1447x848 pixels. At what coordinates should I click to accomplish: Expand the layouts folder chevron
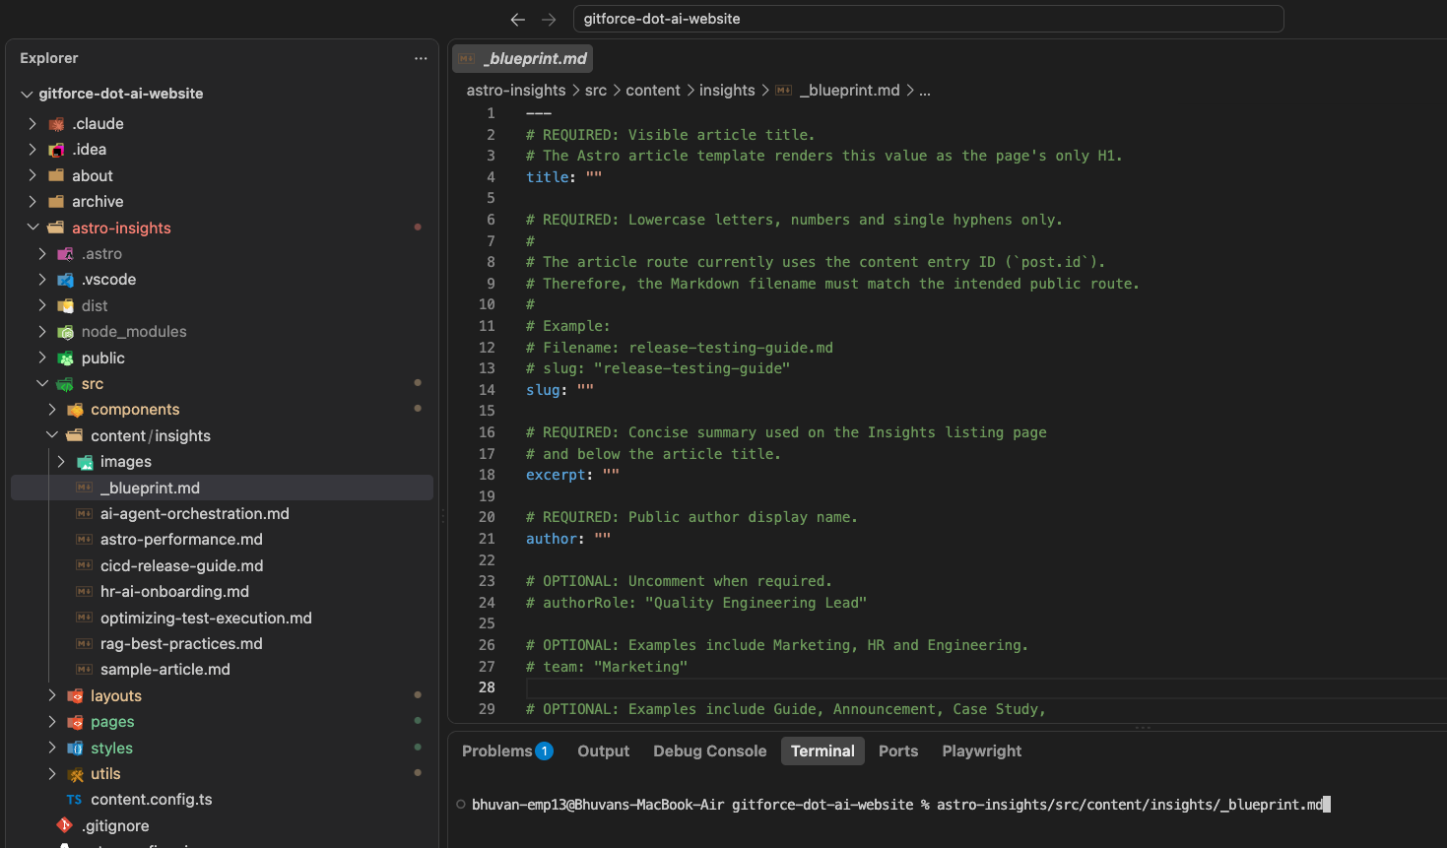click(52, 696)
